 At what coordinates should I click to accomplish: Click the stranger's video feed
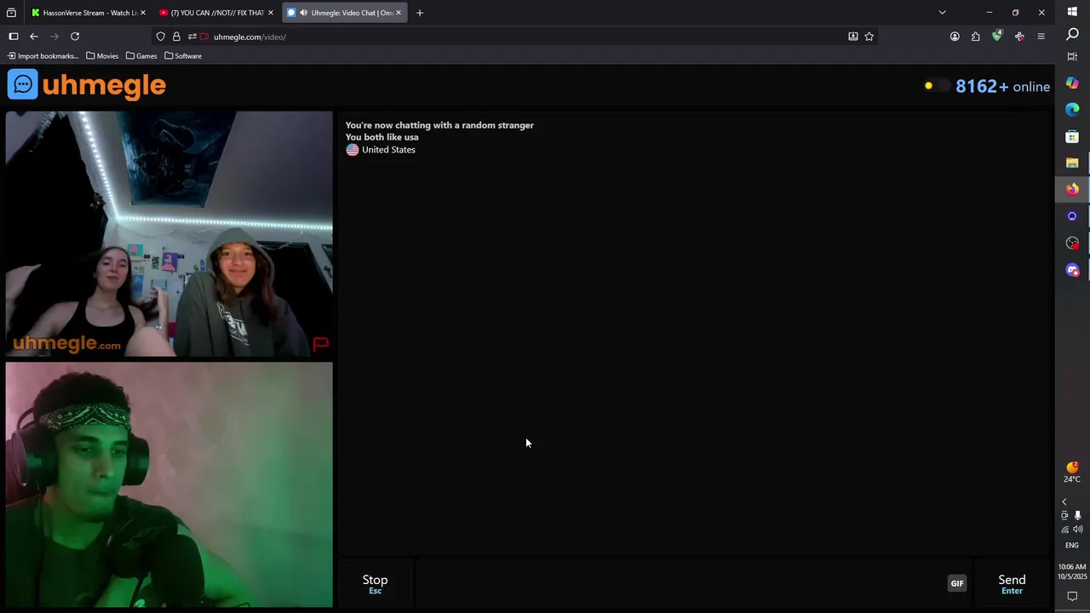pyautogui.click(x=169, y=234)
